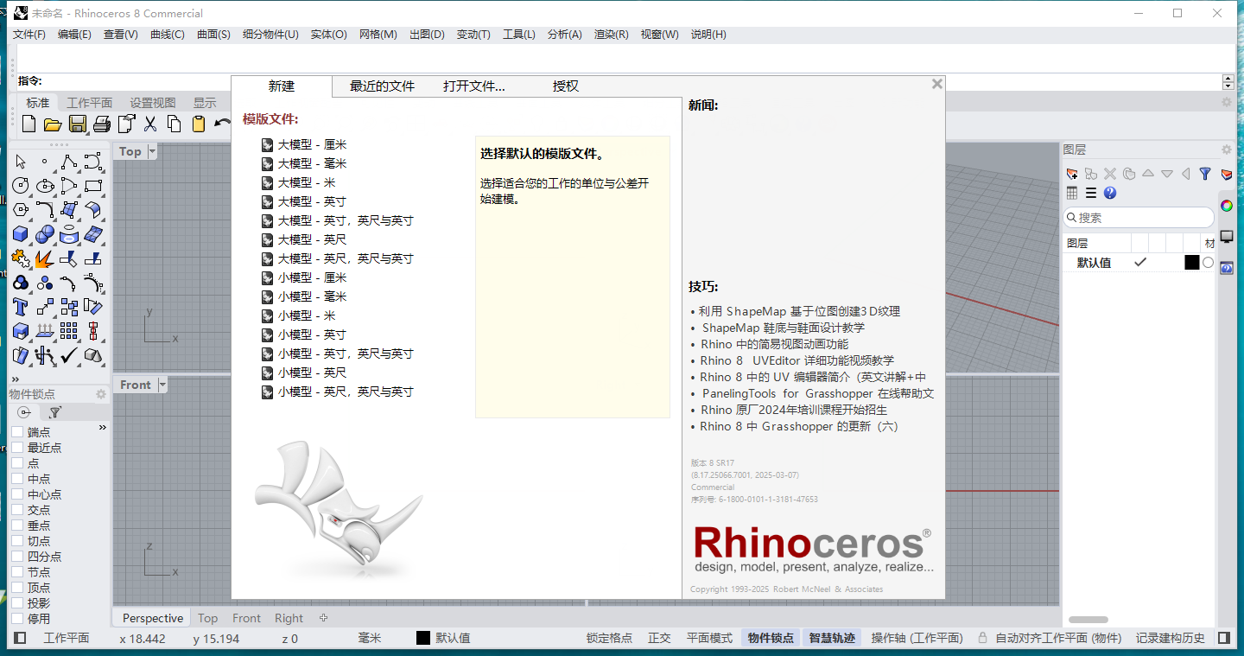Enable the 垂点 object snap checkbox
Viewport: 1244px width, 656px height.
click(16, 525)
